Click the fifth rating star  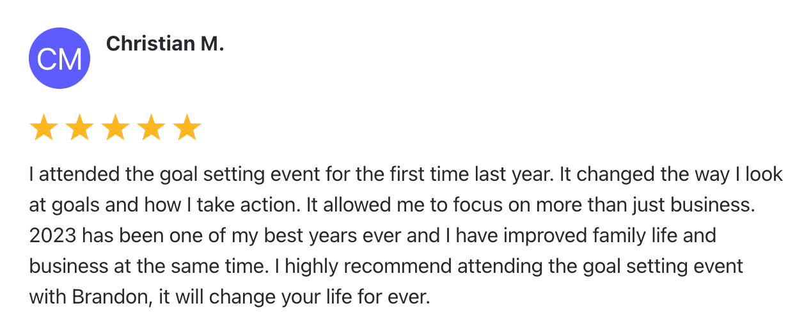pos(187,128)
